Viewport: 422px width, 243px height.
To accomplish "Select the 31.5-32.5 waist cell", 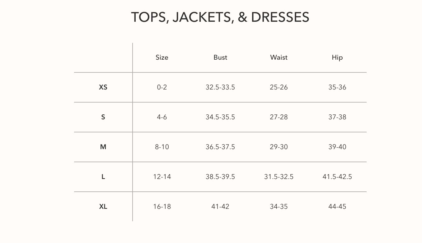I will (279, 177).
